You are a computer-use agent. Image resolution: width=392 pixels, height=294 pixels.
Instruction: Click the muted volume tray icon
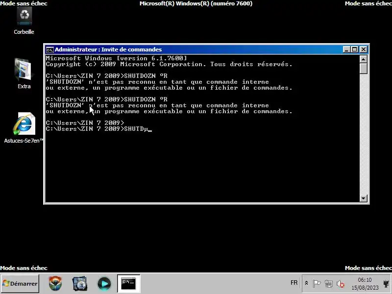click(340, 284)
